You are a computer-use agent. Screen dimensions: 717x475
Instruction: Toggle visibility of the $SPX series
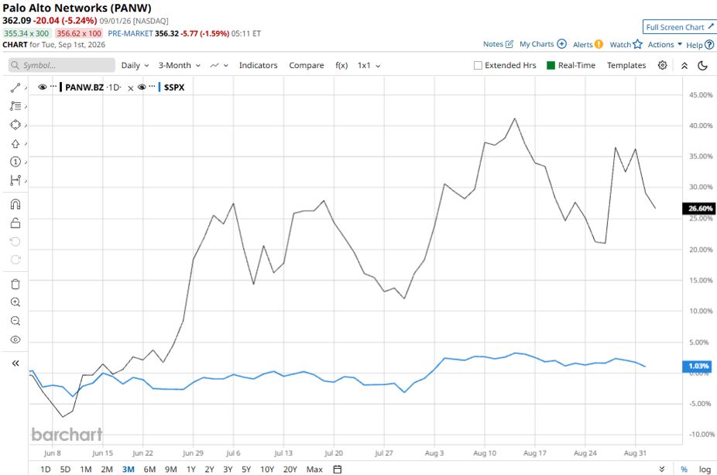point(142,87)
